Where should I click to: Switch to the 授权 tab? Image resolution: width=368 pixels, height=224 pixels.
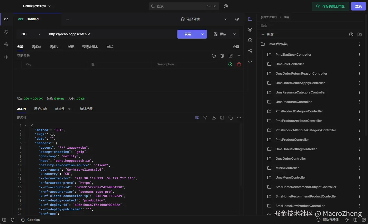(71, 47)
